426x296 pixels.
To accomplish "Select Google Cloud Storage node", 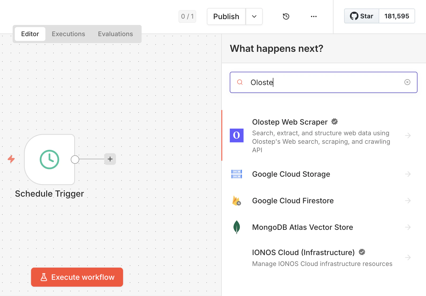I will [x=324, y=174].
